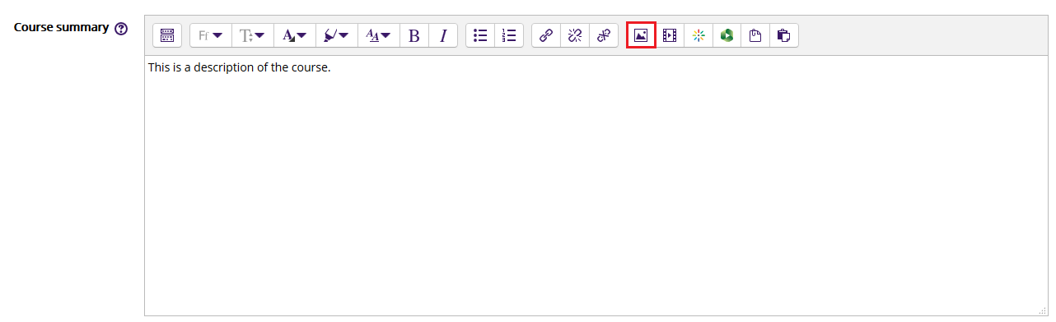Click the paste from Word icon
Image resolution: width=1056 pixels, height=322 pixels.
point(784,35)
